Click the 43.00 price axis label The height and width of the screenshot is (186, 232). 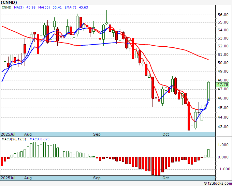pyautogui.click(x=223, y=127)
